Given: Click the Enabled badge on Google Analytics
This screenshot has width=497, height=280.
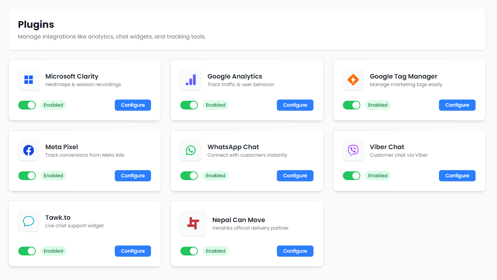Looking at the screenshot, I should 215,105.
